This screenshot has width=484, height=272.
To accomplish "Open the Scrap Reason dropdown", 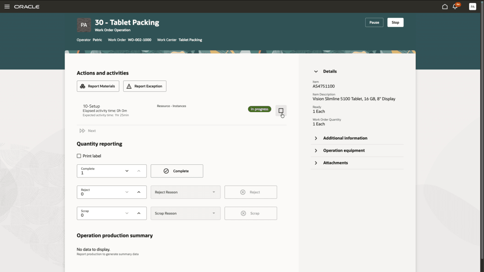I will click(x=185, y=213).
